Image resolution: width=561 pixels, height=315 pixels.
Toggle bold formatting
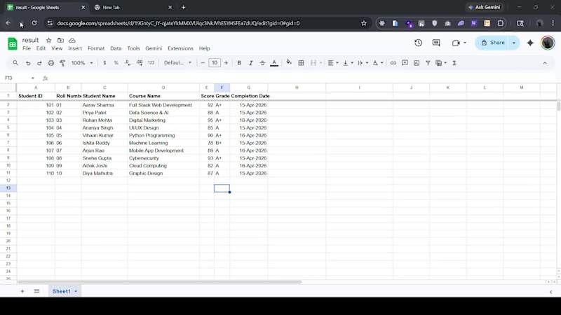click(239, 63)
